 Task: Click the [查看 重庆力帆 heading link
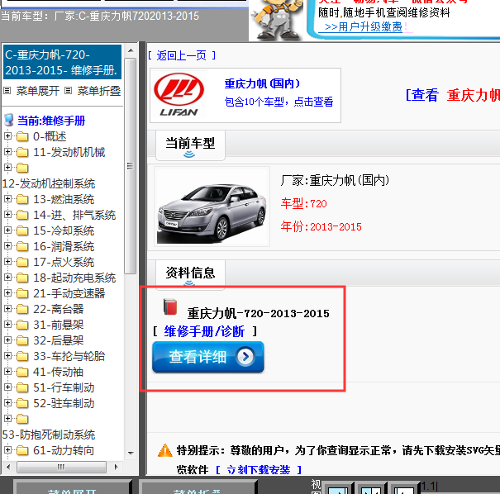coord(453,95)
